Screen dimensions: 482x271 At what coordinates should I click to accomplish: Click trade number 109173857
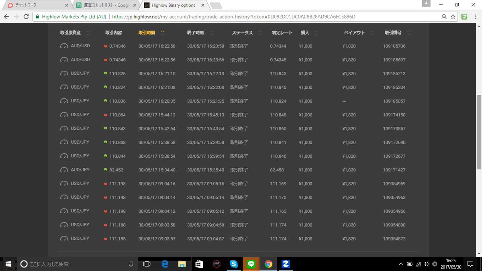coord(394,128)
